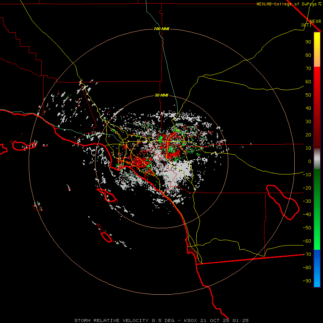Image resolution: width=323 pixels, height=323 pixels.
Task: Click the 60 value on the velocity scale
Action: pos(308,82)
